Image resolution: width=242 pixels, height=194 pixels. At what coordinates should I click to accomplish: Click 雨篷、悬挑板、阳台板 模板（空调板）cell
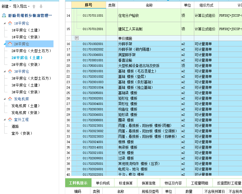coord(149,131)
